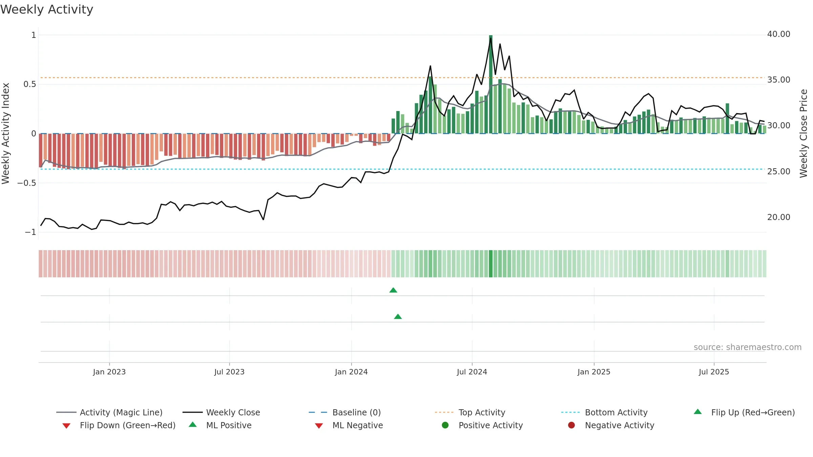Click the tallest dark green activity bar
Viewport: 813px width, 457px height.
[491, 84]
